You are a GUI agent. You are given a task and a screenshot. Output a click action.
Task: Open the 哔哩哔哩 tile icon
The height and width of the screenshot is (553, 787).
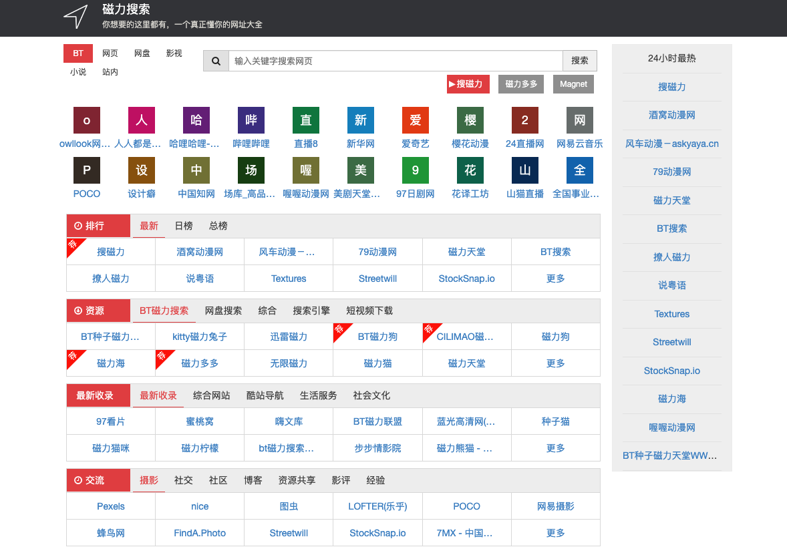pyautogui.click(x=251, y=120)
